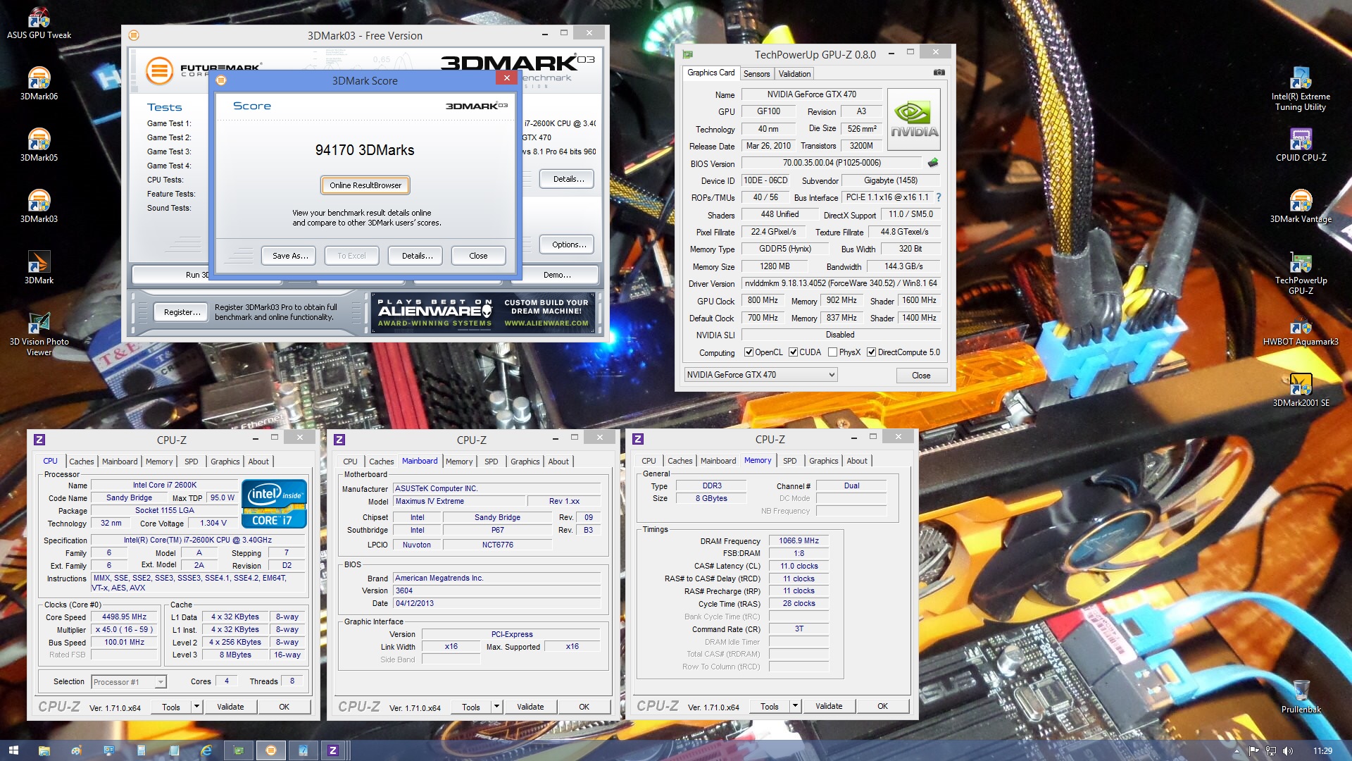Open Caches tab in left CPU-Z window
Viewport: 1352px width, 761px height.
[x=81, y=462]
